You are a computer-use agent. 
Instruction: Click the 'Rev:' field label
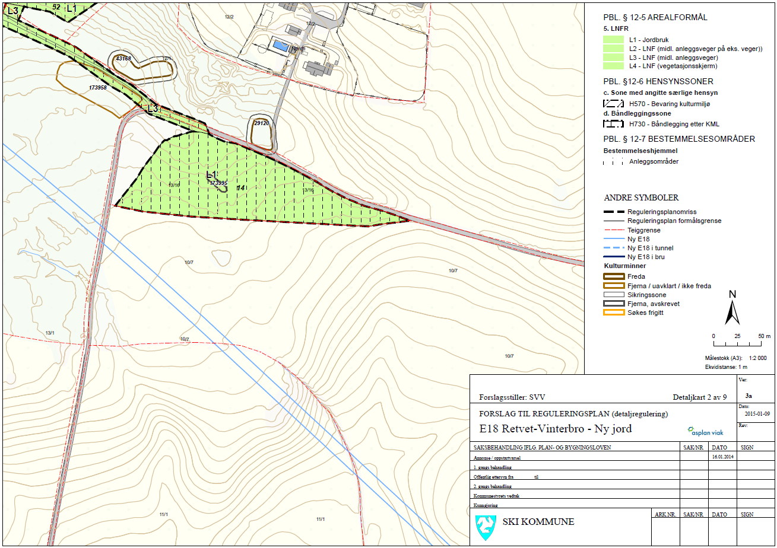[x=744, y=425]
